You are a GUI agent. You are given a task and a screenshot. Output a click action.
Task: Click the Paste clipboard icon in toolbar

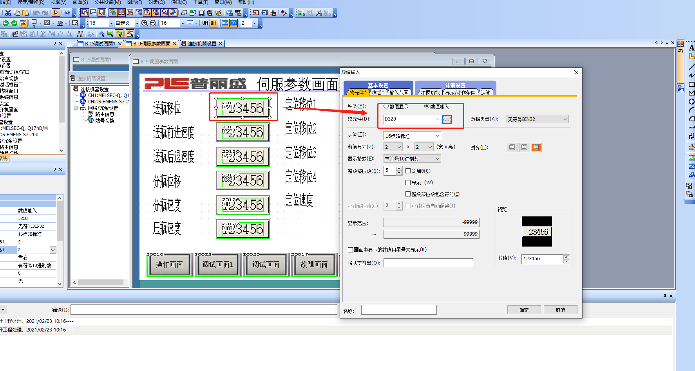click(25, 13)
